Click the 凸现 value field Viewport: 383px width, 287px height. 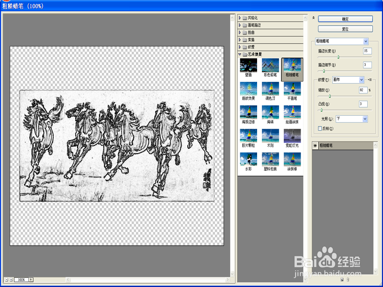(x=363, y=104)
